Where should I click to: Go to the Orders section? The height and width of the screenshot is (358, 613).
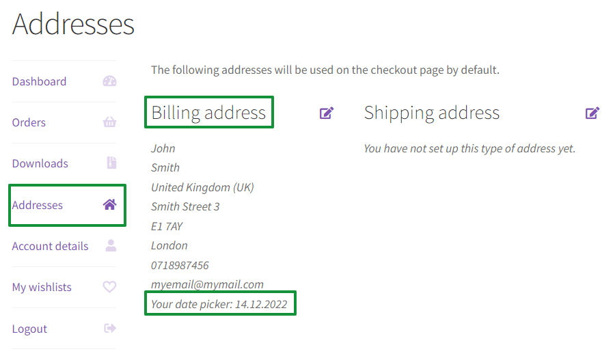pos(29,122)
